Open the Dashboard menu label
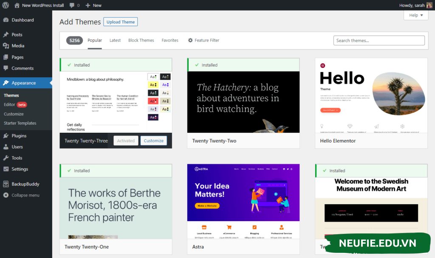This screenshot has width=435, height=258. [23, 20]
